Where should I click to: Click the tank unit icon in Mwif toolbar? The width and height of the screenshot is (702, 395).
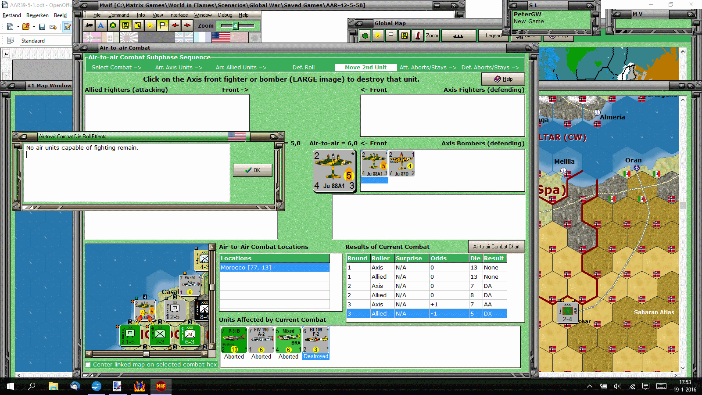tap(89, 25)
